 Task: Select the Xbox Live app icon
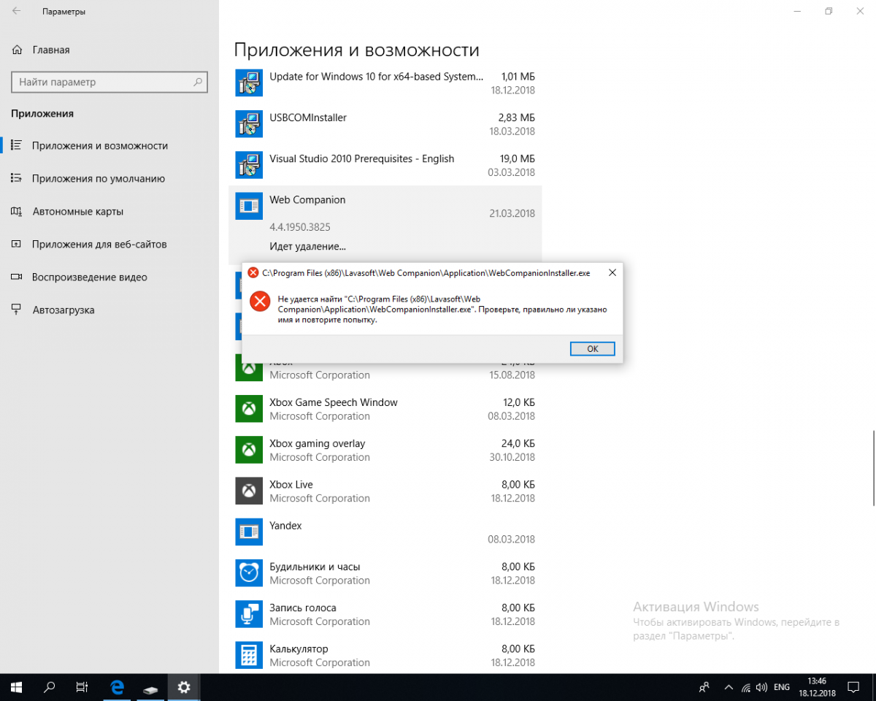pos(249,491)
